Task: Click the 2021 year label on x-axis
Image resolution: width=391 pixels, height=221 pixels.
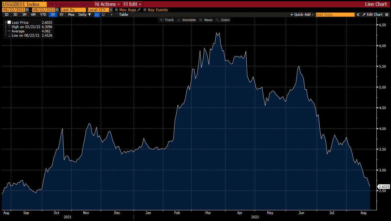Action: pos(67,217)
